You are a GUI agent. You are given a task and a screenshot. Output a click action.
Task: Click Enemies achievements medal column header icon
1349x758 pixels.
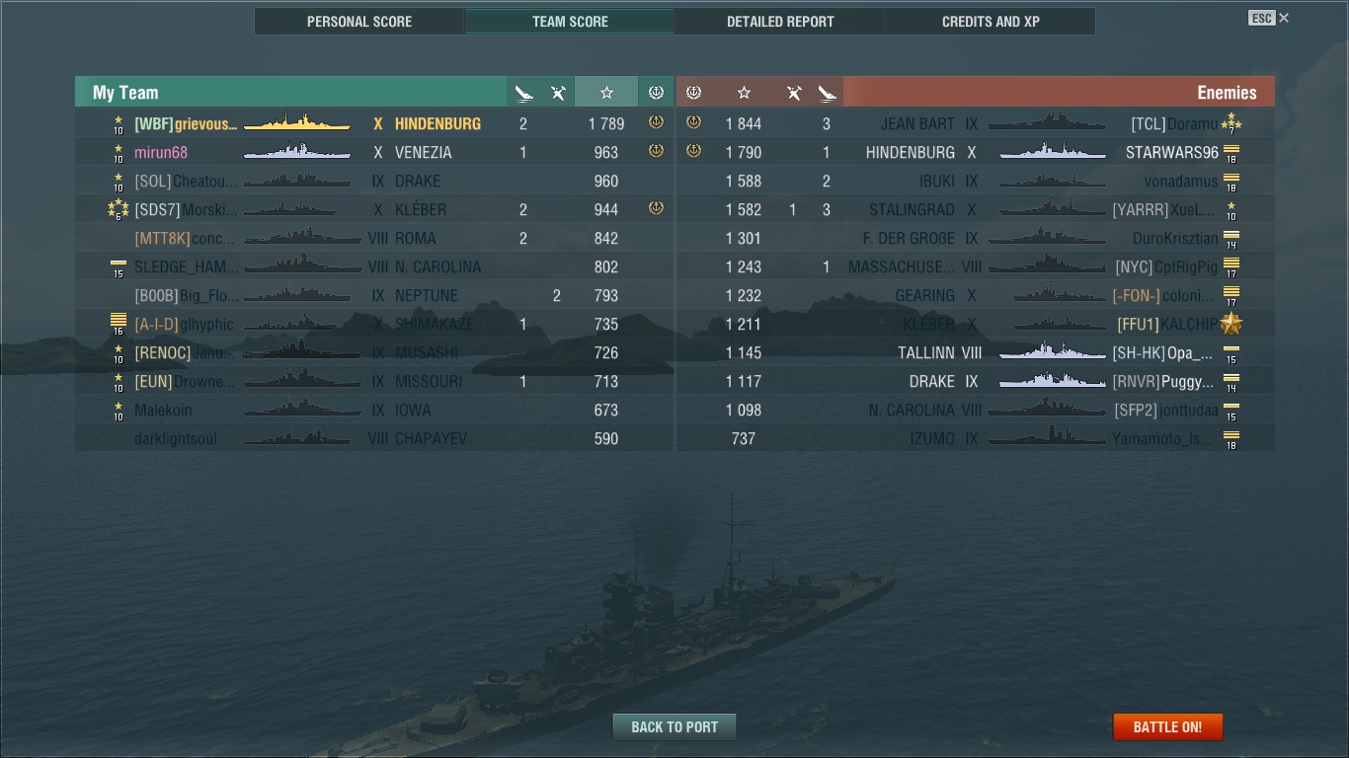[693, 92]
